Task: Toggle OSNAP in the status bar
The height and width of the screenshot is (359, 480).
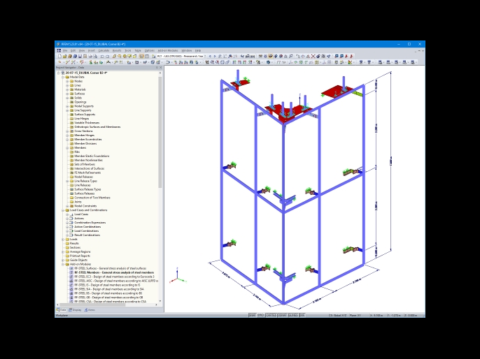Action: (x=282, y=315)
